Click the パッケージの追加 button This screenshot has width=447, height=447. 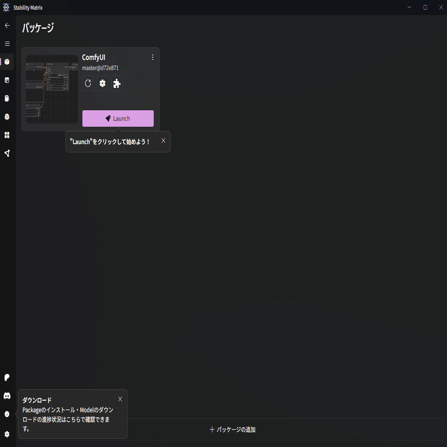click(232, 430)
